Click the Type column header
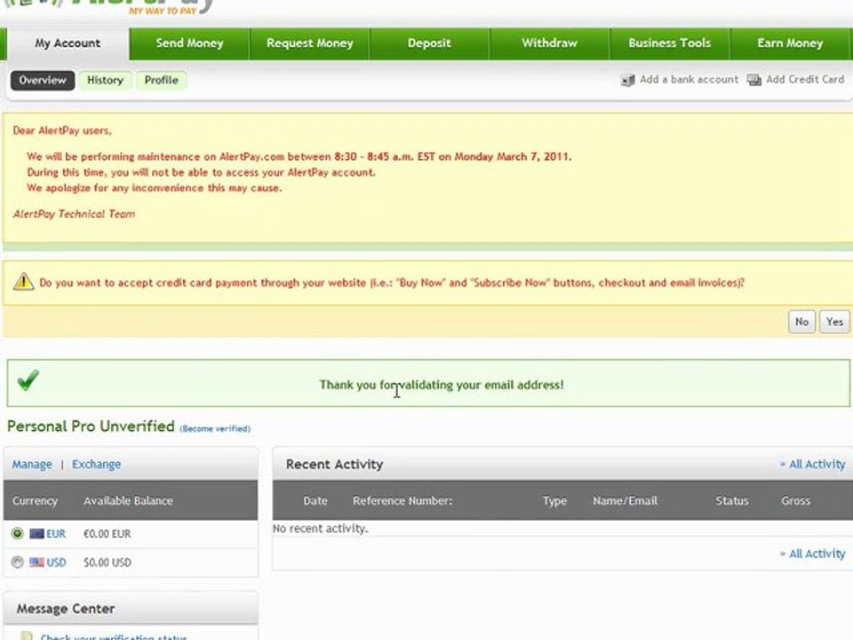Image resolution: width=853 pixels, height=640 pixels. click(554, 500)
